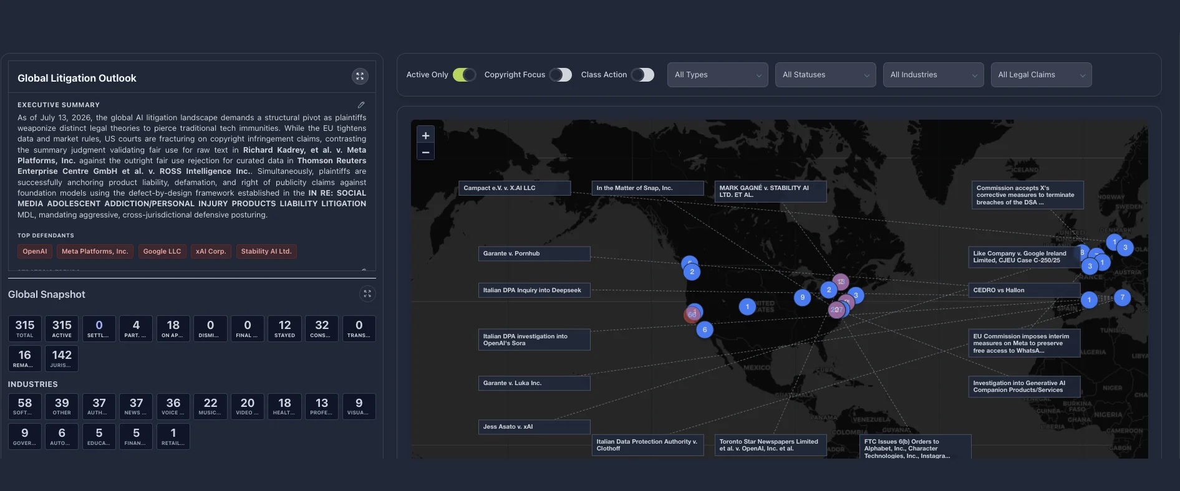This screenshot has width=1180, height=491.
Task: Click the 20 Video industry tile
Action: 248,406
